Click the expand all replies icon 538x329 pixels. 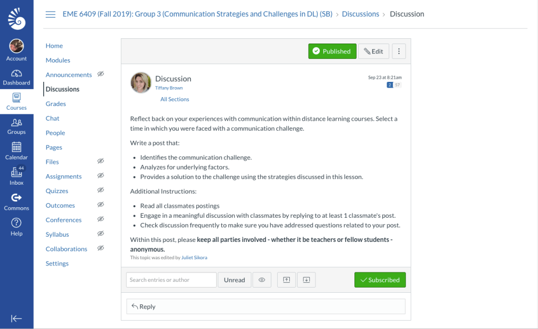click(306, 280)
